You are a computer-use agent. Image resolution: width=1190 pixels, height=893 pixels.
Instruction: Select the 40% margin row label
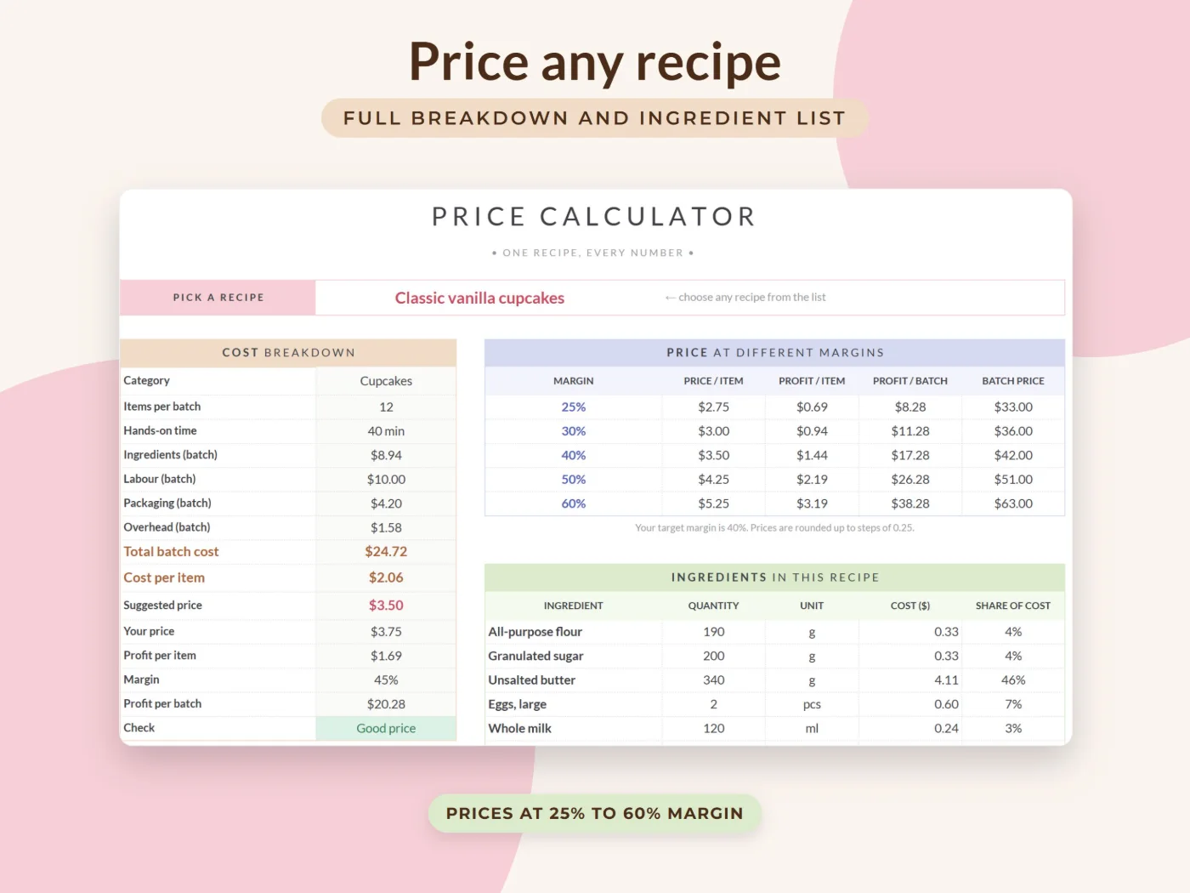pyautogui.click(x=574, y=455)
